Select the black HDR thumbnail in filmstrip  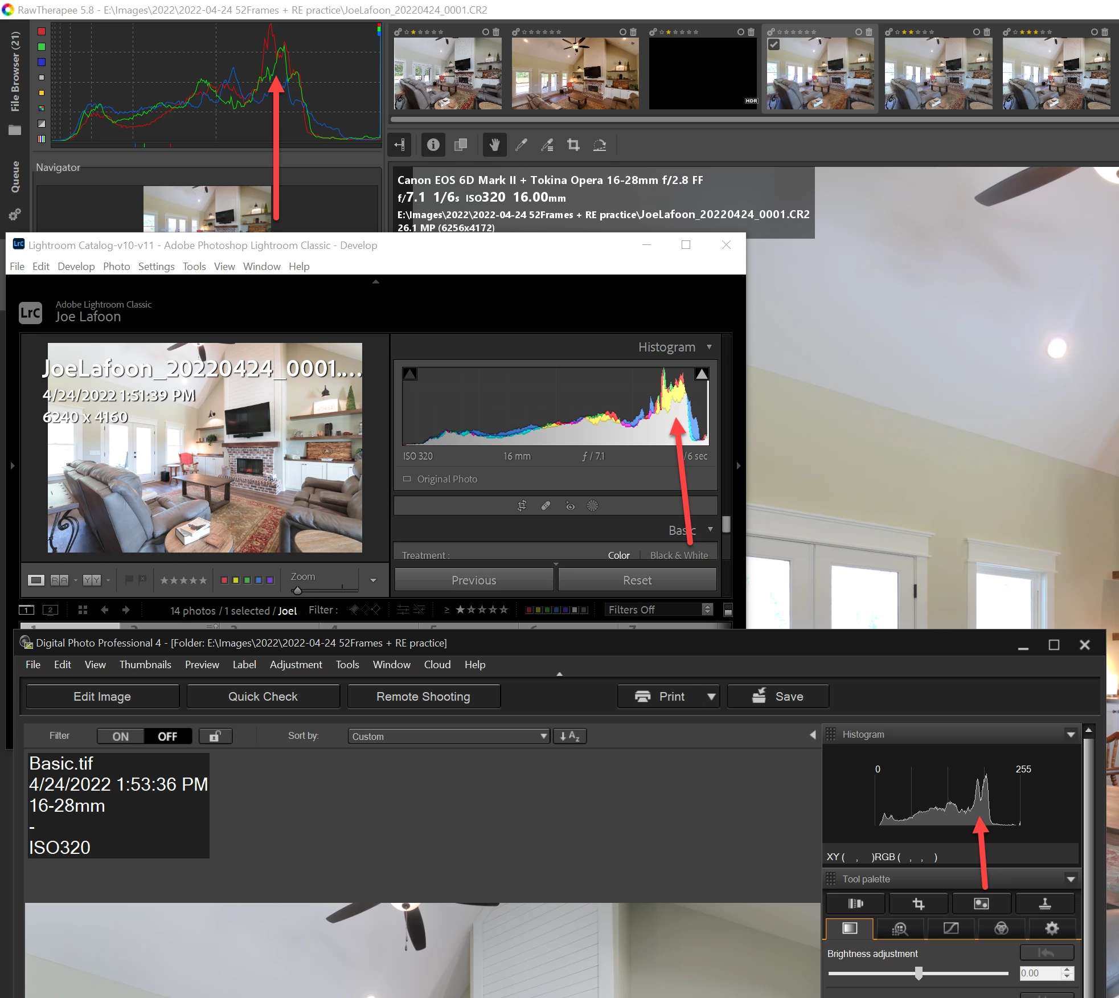[703, 73]
